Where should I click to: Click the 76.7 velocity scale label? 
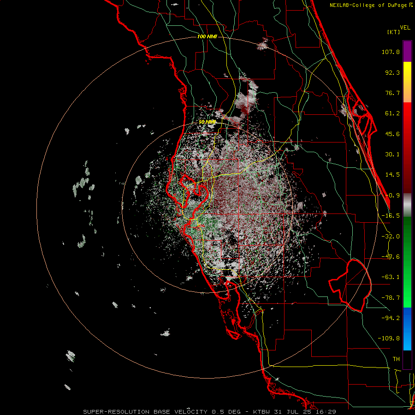[392, 93]
